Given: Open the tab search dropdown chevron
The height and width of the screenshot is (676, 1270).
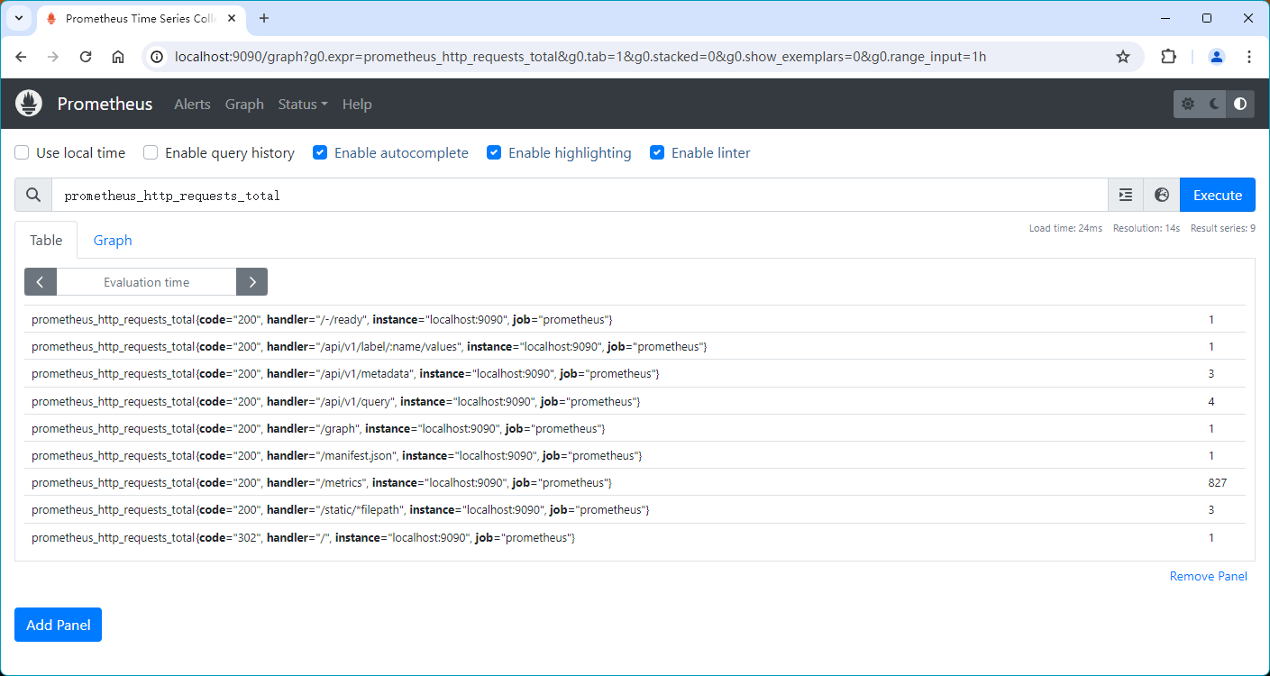Looking at the screenshot, I should [18, 18].
